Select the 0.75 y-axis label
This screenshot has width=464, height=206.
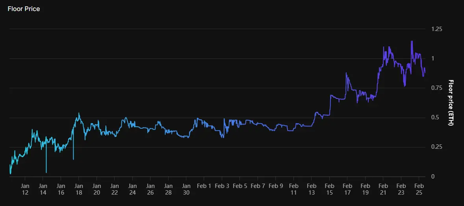click(437, 88)
